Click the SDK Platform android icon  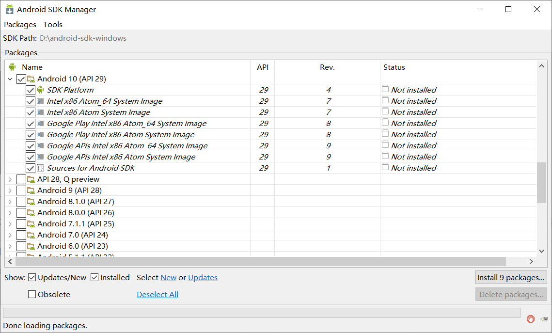tap(41, 90)
